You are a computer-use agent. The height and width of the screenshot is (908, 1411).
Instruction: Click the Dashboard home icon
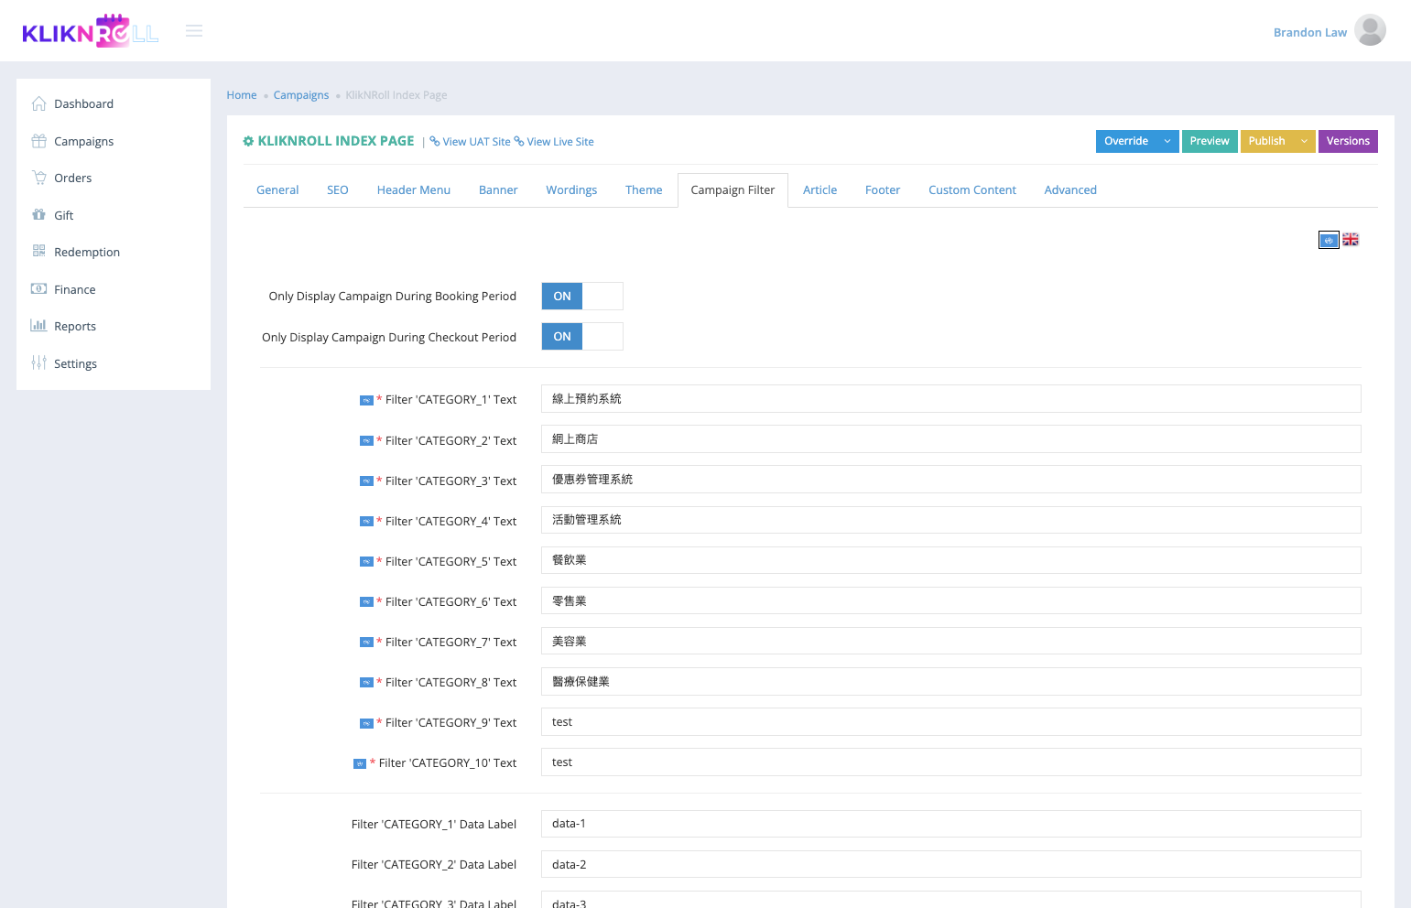(38, 103)
